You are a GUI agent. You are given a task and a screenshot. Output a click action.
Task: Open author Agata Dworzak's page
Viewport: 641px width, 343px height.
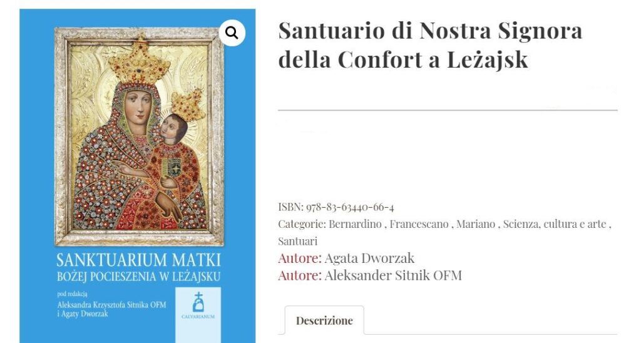[369, 259]
